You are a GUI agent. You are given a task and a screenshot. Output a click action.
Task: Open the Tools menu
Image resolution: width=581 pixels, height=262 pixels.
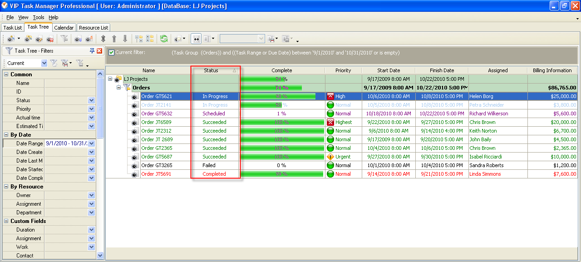pos(39,17)
